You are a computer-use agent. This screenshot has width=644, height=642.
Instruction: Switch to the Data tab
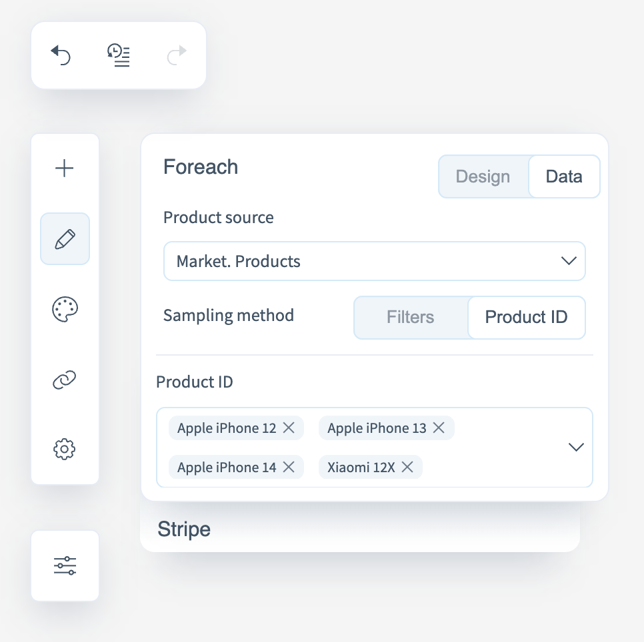(x=564, y=176)
